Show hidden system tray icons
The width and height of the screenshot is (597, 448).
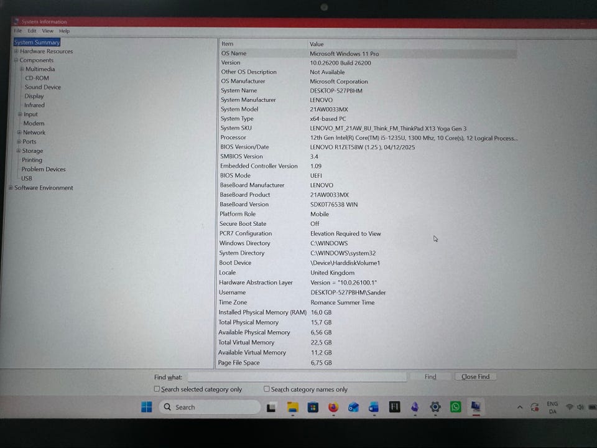pos(520,407)
